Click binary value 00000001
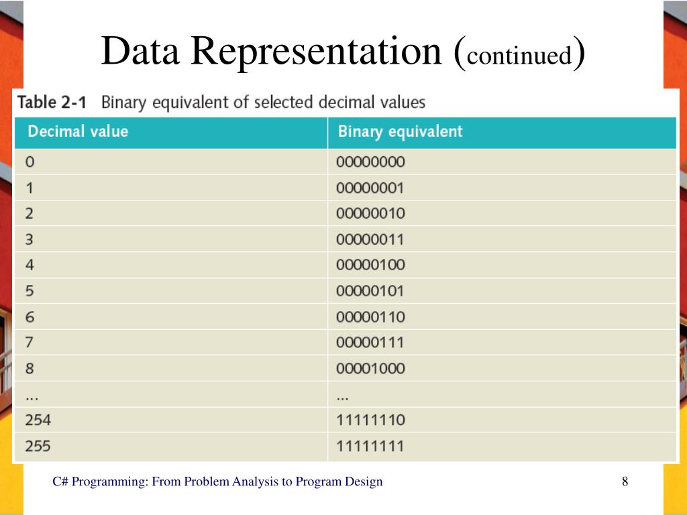The width and height of the screenshot is (687, 515). [x=370, y=188]
